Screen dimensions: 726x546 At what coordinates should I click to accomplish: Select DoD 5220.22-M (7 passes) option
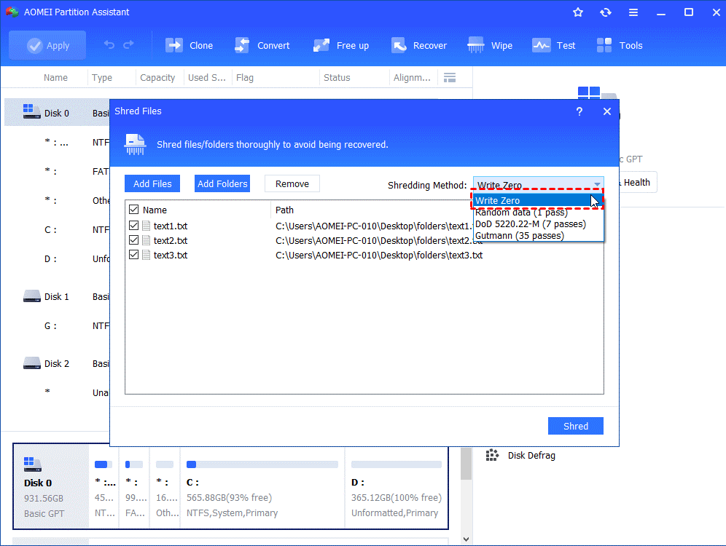pyautogui.click(x=529, y=224)
